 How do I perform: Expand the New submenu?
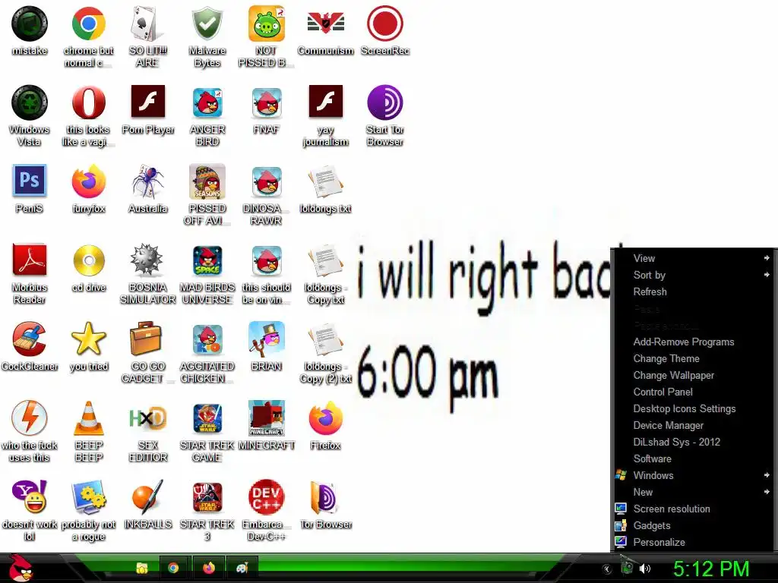(x=693, y=492)
